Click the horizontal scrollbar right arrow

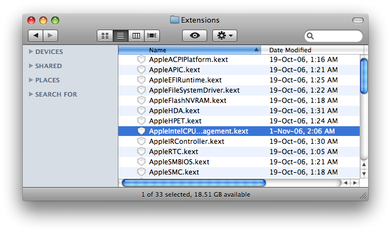[x=355, y=183]
